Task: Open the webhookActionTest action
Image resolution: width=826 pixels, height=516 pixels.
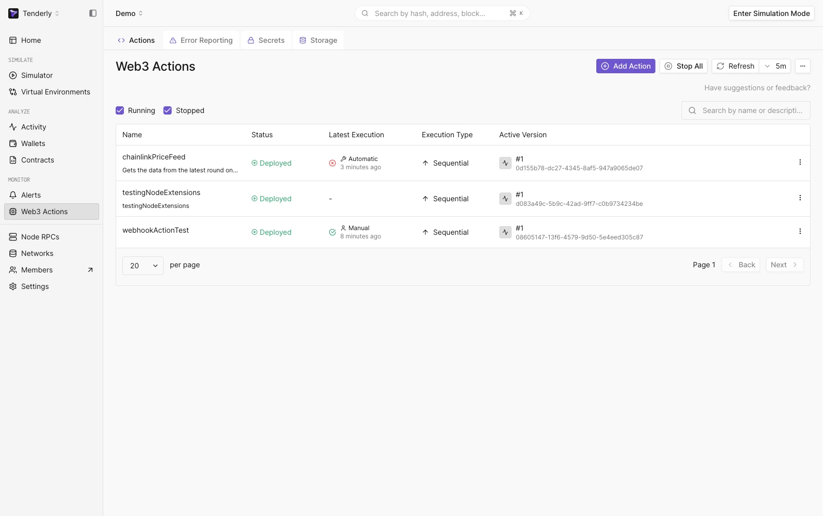Action: click(x=155, y=230)
